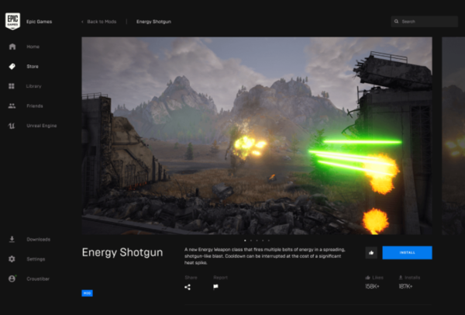
Task: Open the Library grid icon
Action: coord(12,86)
